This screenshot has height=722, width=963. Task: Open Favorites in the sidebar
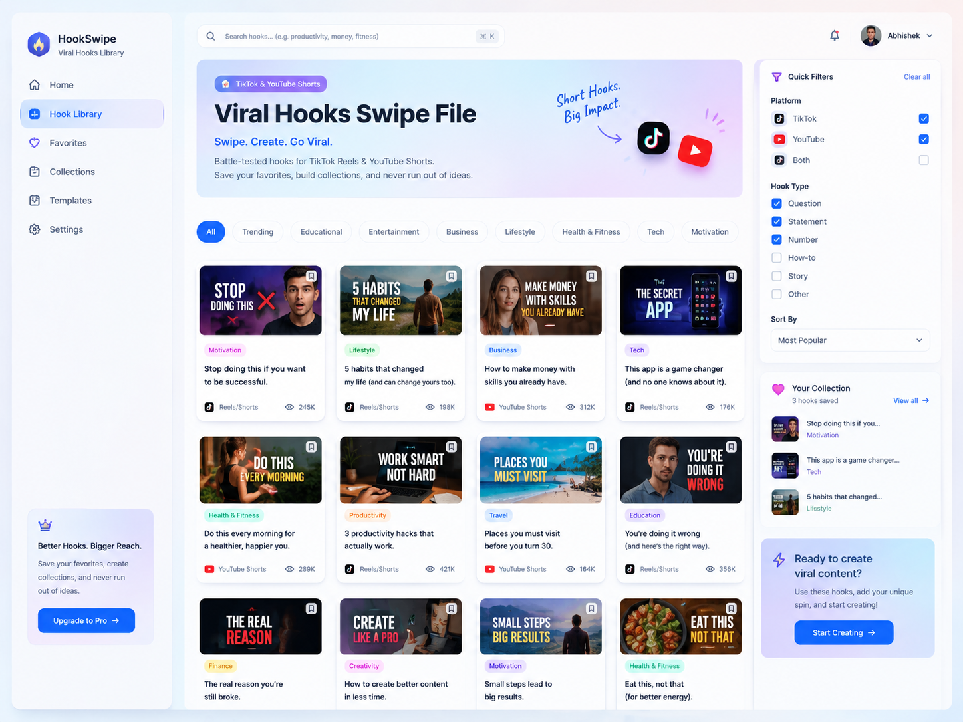coord(92,143)
